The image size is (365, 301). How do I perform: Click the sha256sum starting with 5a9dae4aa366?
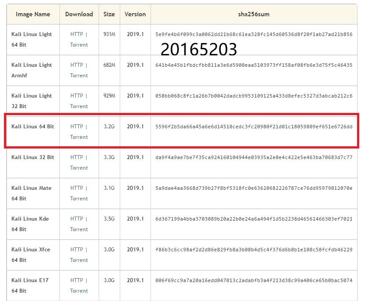point(254,188)
